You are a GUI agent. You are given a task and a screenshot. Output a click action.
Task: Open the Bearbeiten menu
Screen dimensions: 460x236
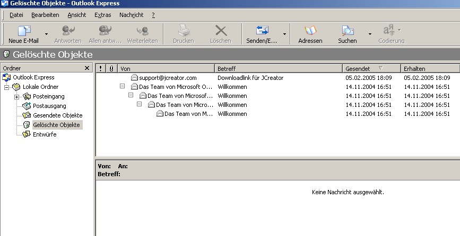pos(45,15)
